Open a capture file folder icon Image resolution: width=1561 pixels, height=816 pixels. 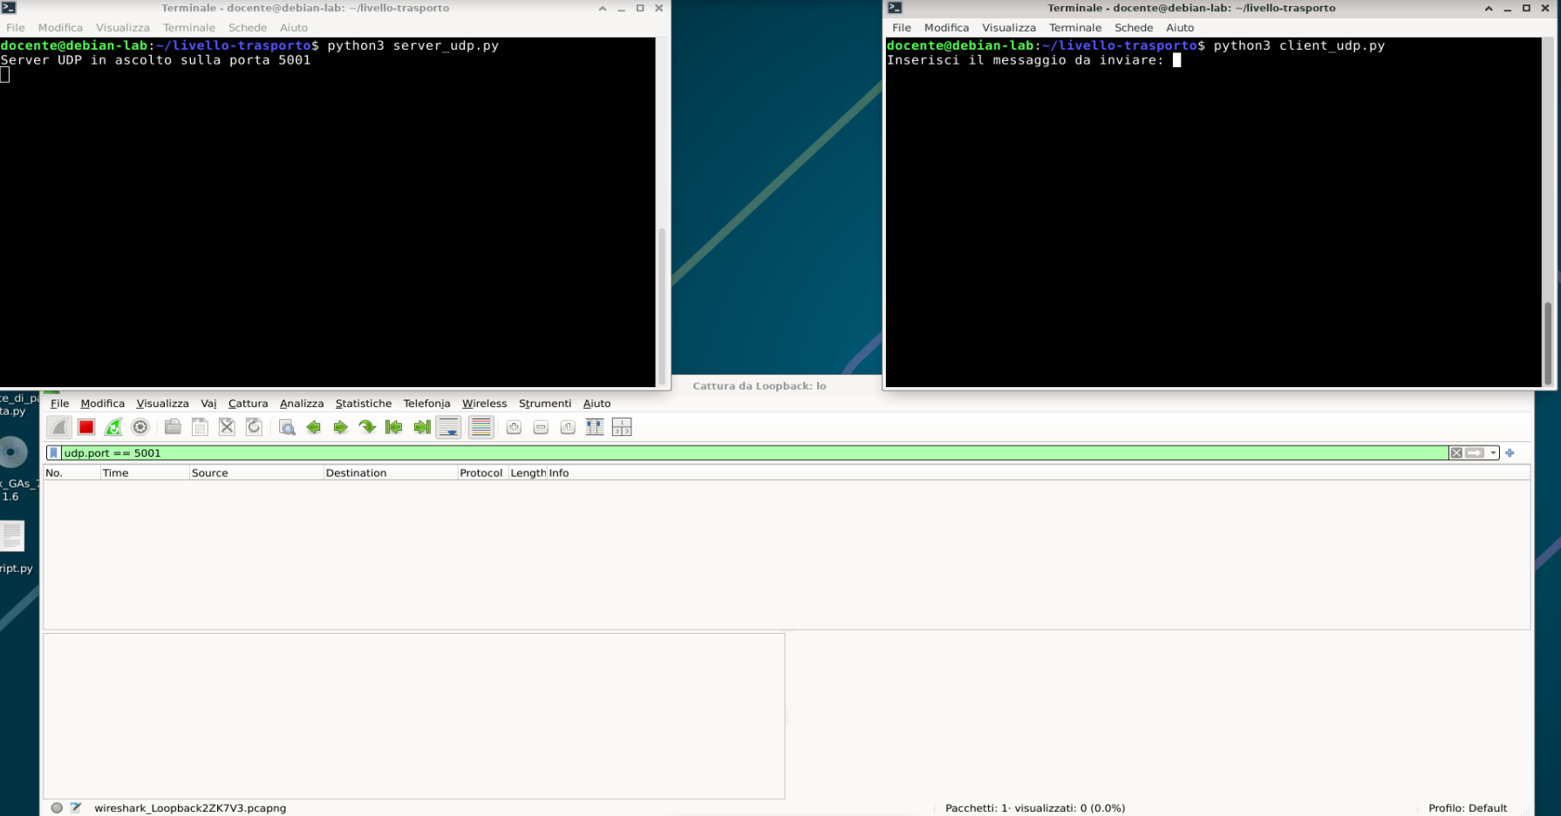click(173, 427)
